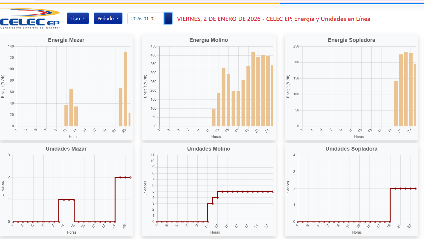Click hour 11 point in Unidades Mazar
Screen dimensions: 424x239
(x=64, y=200)
